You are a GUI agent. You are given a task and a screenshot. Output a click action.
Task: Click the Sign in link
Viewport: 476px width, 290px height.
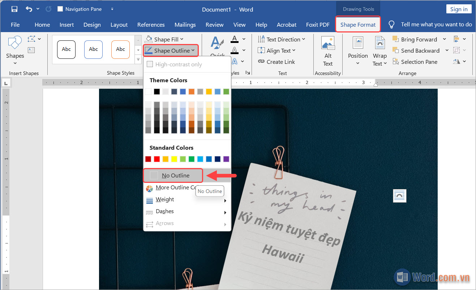click(x=459, y=9)
